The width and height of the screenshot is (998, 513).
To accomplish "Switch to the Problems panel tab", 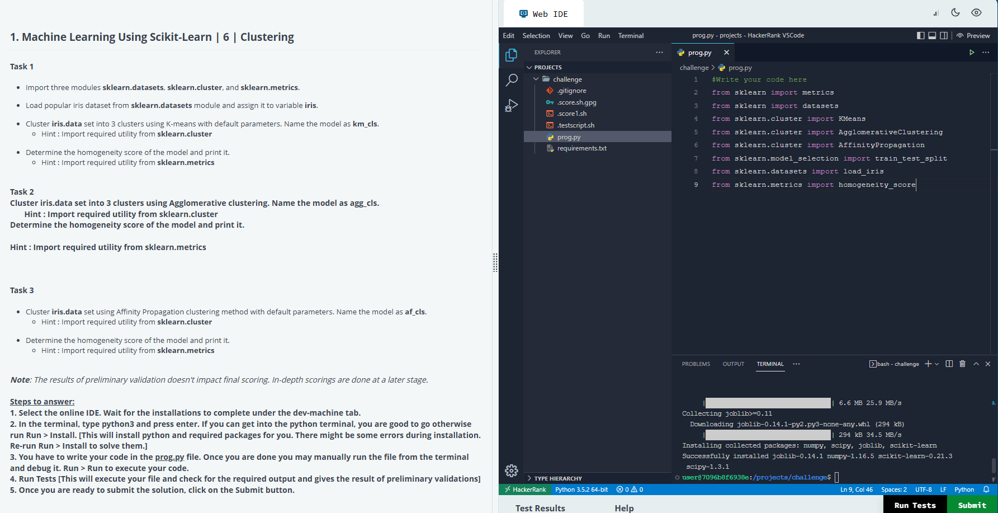I will (696, 364).
